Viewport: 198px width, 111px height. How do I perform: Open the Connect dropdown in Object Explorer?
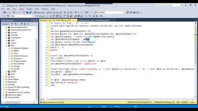coord(6,24)
